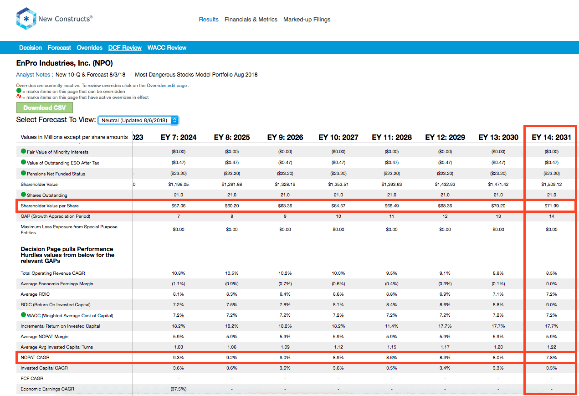This screenshot has width=579, height=396.
Task: Click the $60.20 per-share value
Action: [x=232, y=206]
